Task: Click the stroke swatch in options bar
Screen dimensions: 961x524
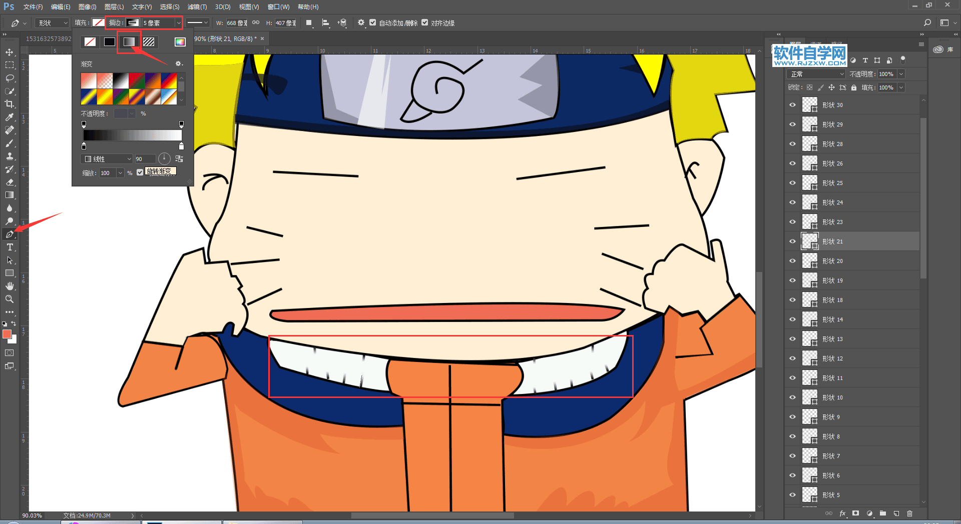Action: [133, 22]
